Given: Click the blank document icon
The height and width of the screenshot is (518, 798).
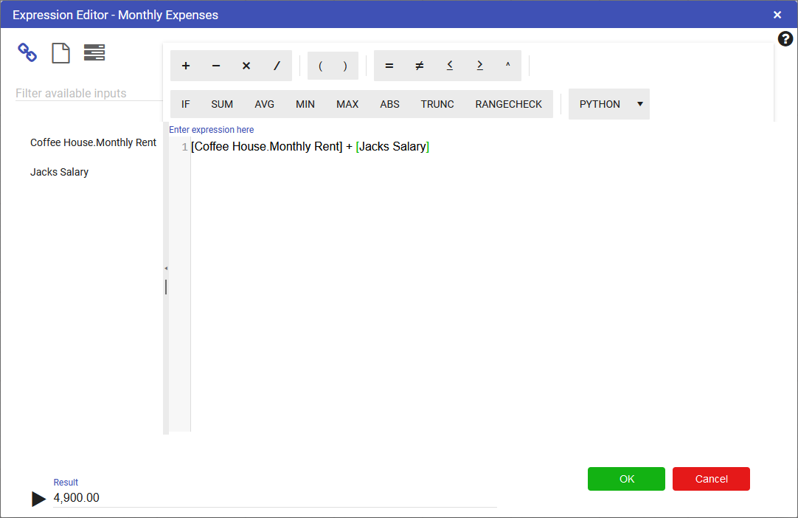Looking at the screenshot, I should coord(60,52).
